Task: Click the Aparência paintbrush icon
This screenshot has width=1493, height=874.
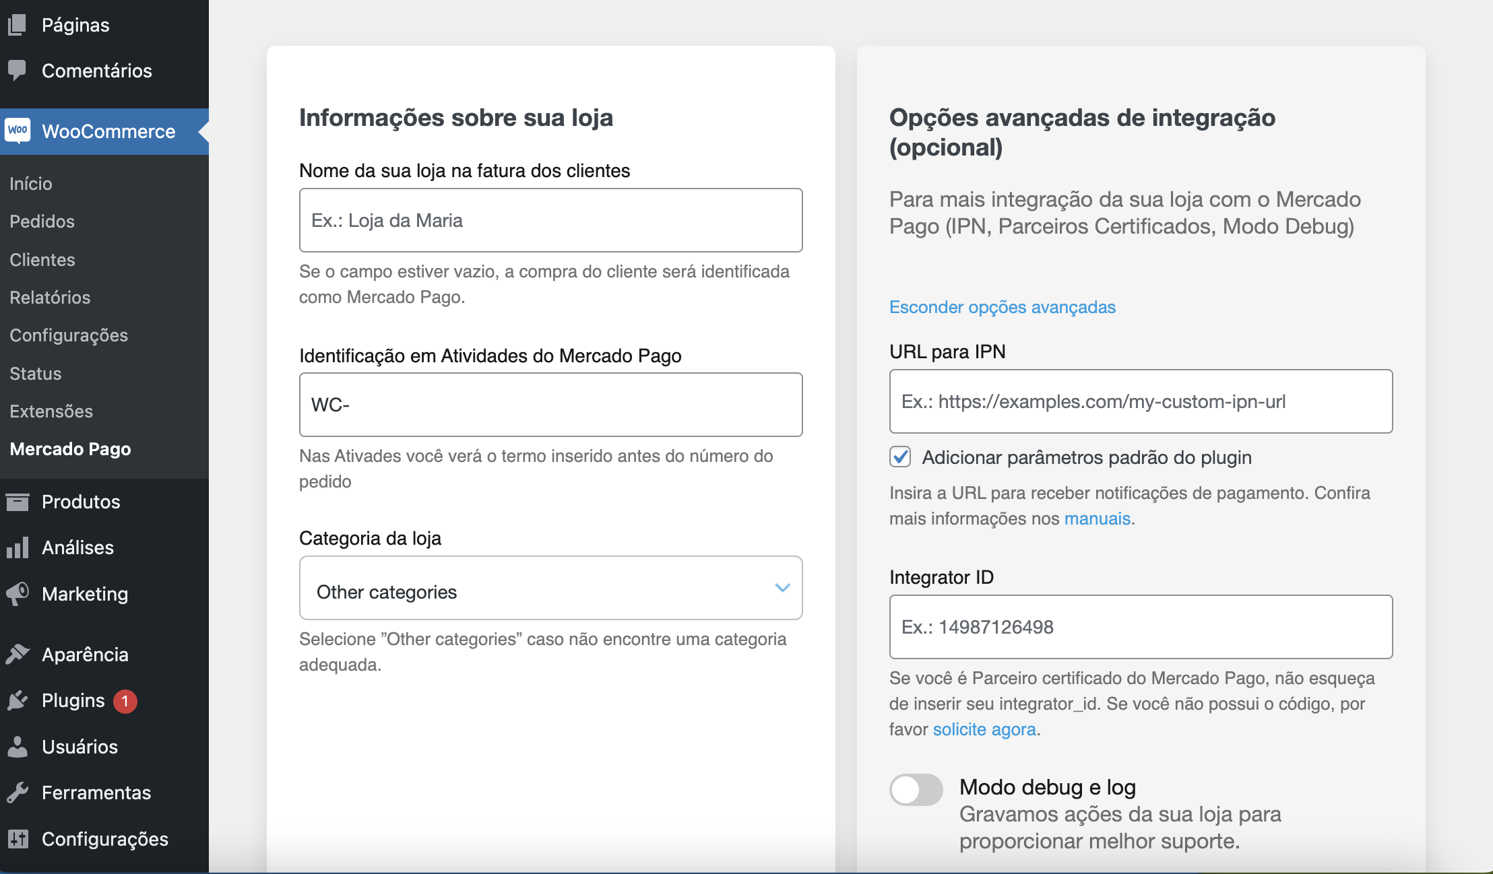Action: click(x=18, y=654)
